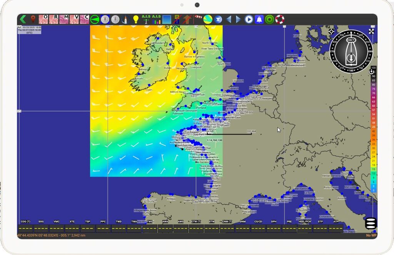The width and height of the screenshot is (394, 255).
Task: Step to next forecast with right arrow
Action: [x=238, y=19]
